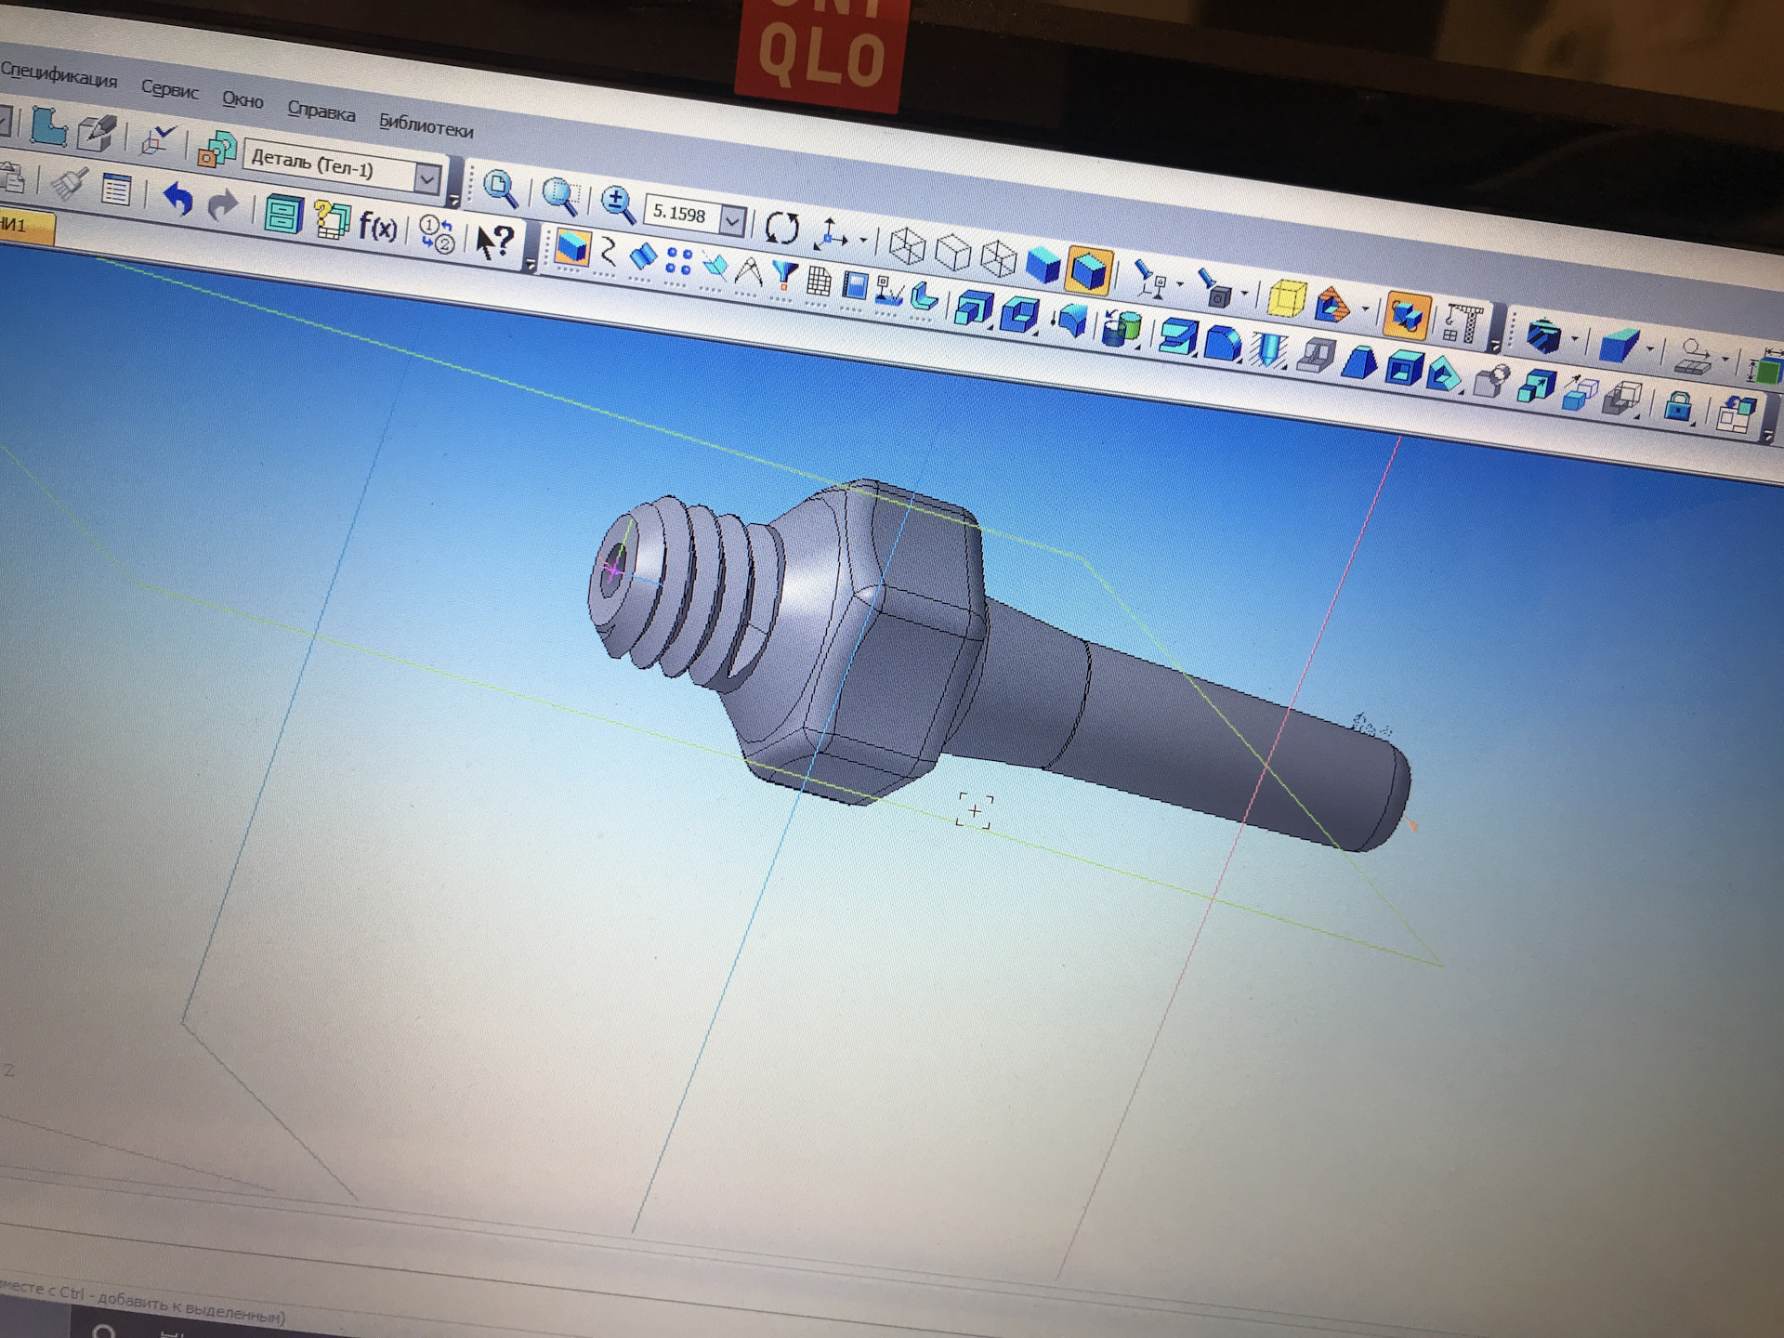The height and width of the screenshot is (1338, 1784).
Task: Open the Справка menu
Action: (x=321, y=111)
